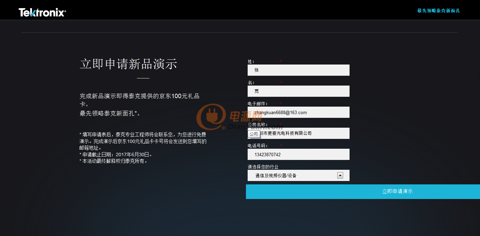The width and height of the screenshot is (480, 236).
Task: Open the 通信及视频仪器/设备 industry dropdown
Action: pos(299,175)
